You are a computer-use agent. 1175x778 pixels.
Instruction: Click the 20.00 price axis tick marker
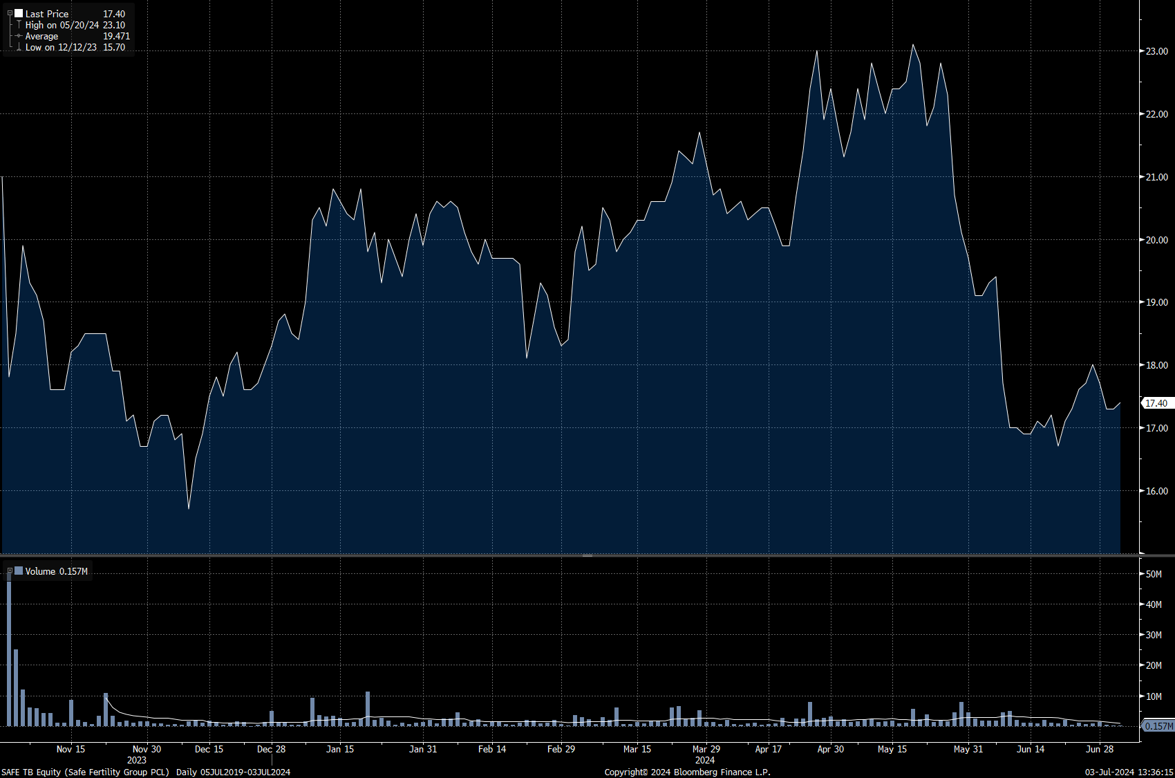pos(1142,240)
